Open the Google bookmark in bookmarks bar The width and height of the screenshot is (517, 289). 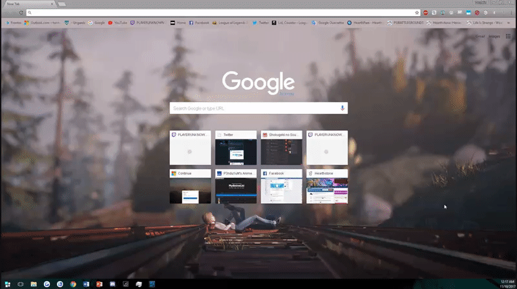(96, 23)
